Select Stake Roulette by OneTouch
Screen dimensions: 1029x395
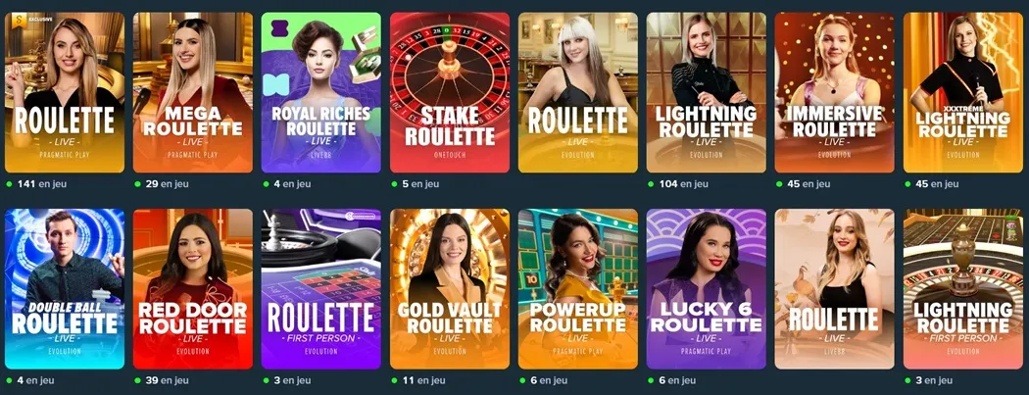pos(450,92)
